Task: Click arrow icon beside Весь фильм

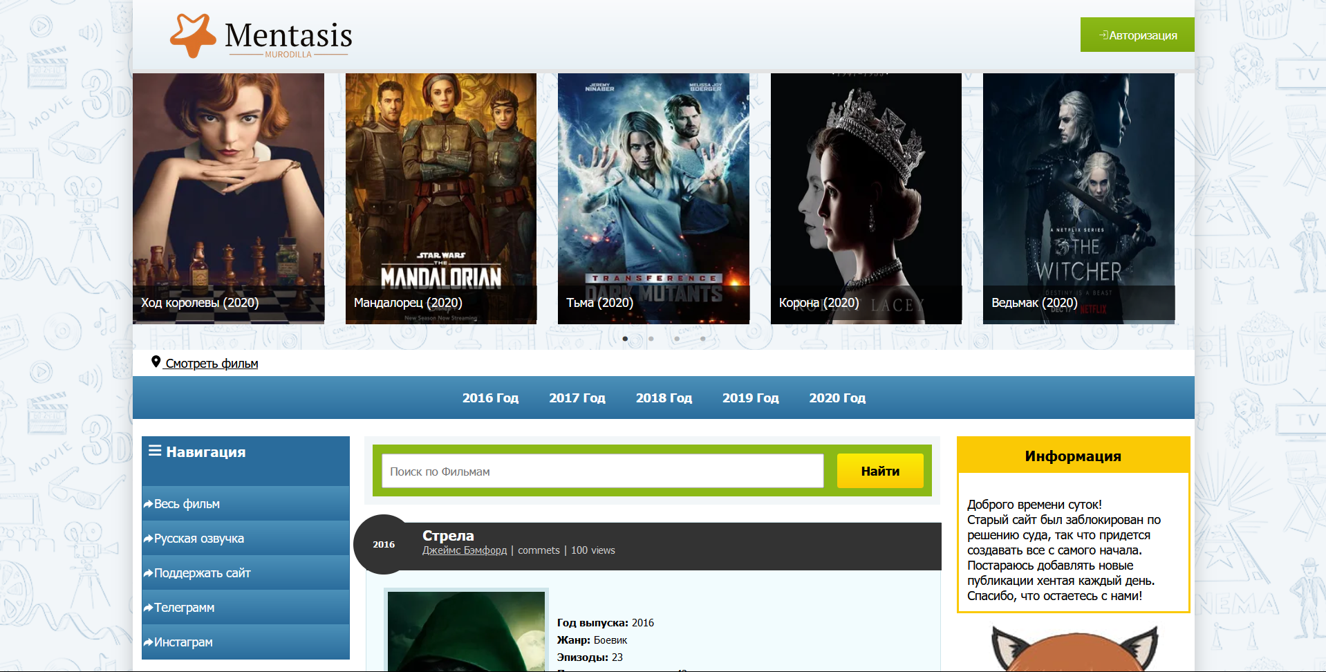Action: 148,504
